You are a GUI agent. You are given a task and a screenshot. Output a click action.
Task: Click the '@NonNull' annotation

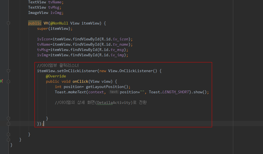[59, 23]
